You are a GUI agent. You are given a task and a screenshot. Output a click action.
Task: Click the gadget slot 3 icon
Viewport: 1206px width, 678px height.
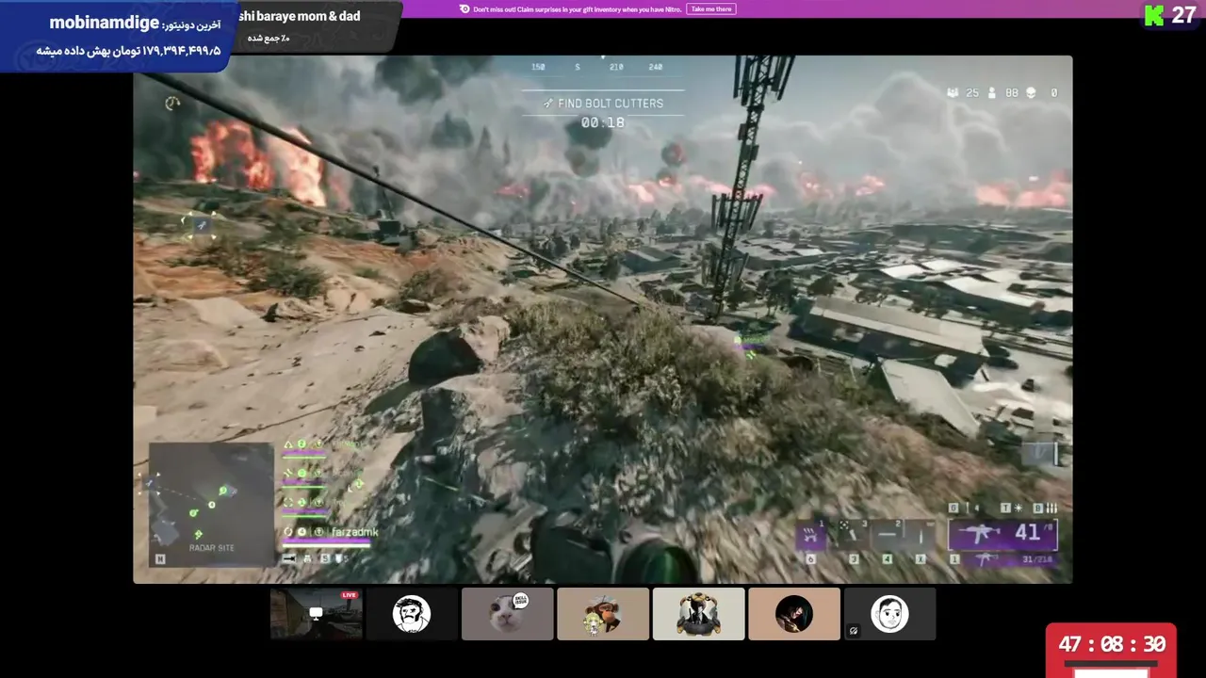[x=854, y=534]
